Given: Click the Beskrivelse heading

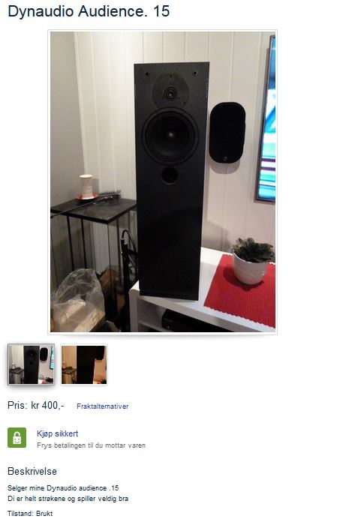Looking at the screenshot, I should (x=32, y=471).
